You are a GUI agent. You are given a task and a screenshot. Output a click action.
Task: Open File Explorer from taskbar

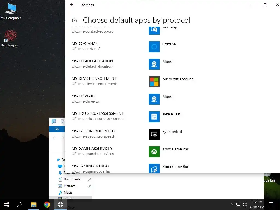(x=33, y=205)
